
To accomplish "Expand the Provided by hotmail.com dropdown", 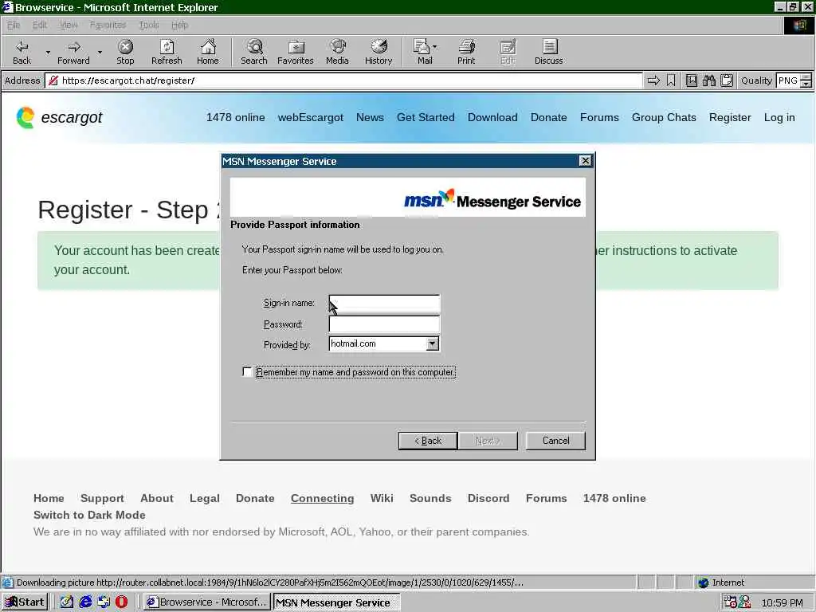I will click(432, 343).
